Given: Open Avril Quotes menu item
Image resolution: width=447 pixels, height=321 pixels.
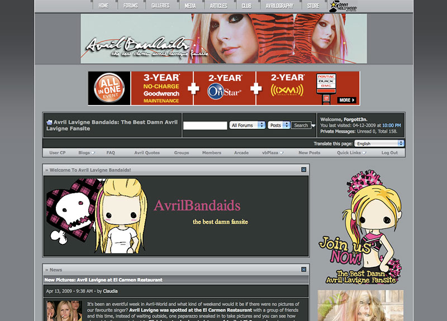Looking at the screenshot, I should (x=147, y=152).
